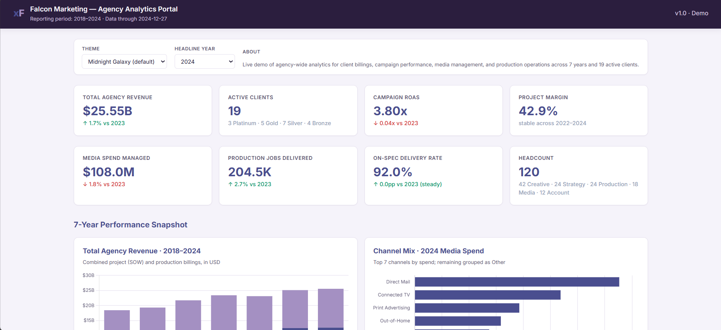Click '3 Platinum · 5 Gold · 7 Silver · 4 Bronze' text
Screen dimensions: 721x330
click(x=279, y=123)
